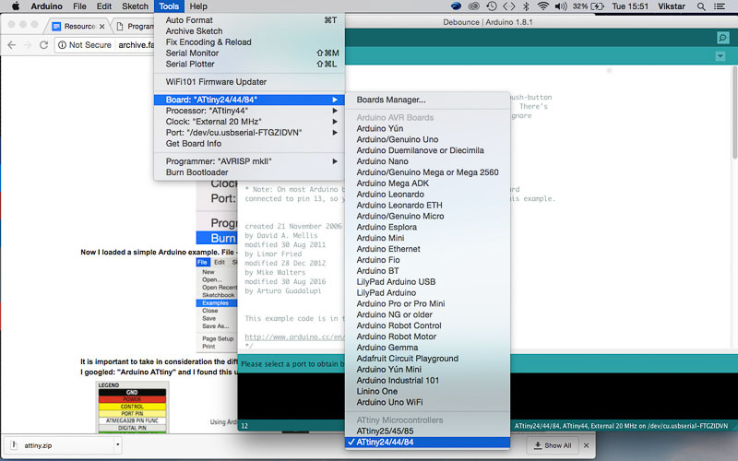This screenshot has width=738, height=461.
Task: Click the browser address bar
Action: pyautogui.click(x=104, y=44)
